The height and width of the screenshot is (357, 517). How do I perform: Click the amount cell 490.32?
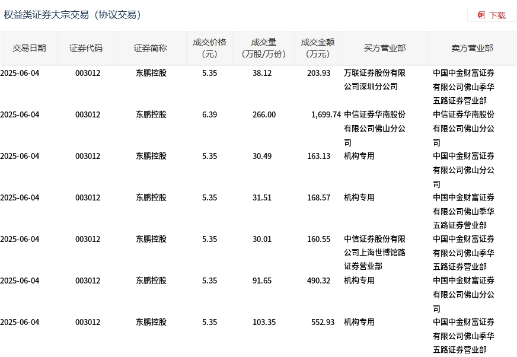click(x=318, y=280)
